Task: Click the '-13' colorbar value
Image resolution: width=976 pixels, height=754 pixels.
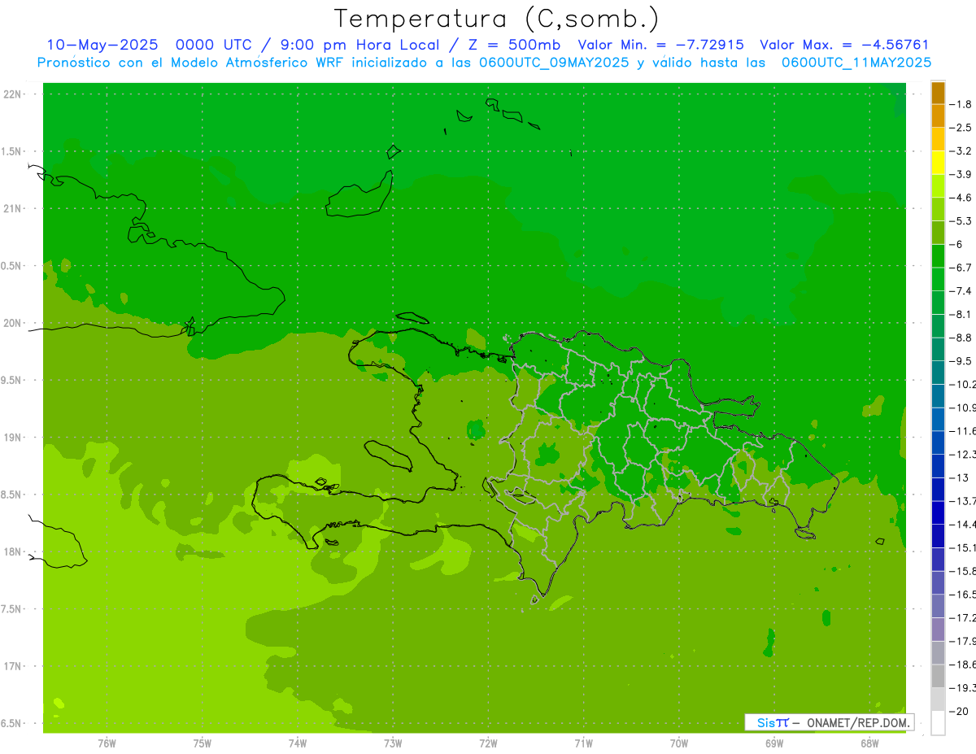Action: click(x=959, y=477)
